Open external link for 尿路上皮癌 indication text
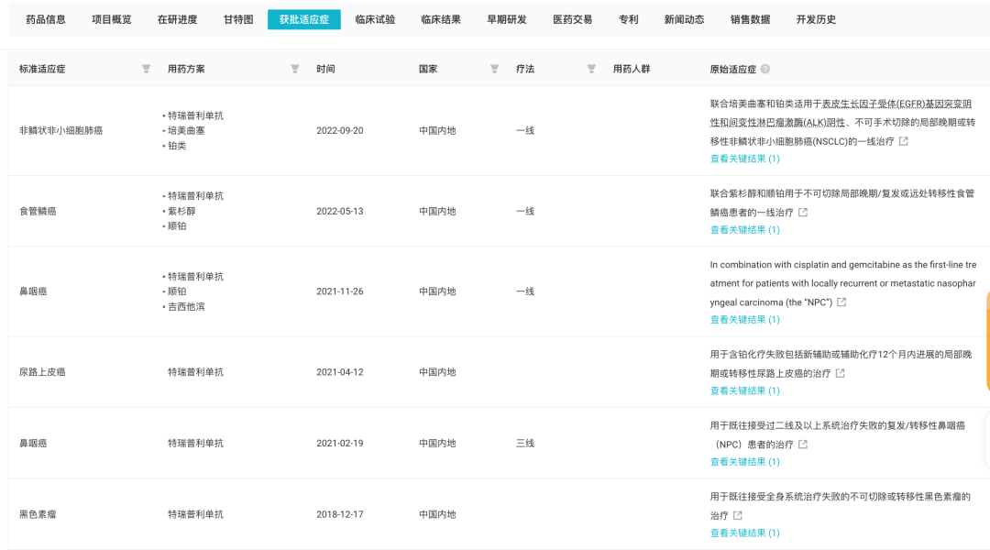The width and height of the screenshot is (990, 550). [841, 373]
